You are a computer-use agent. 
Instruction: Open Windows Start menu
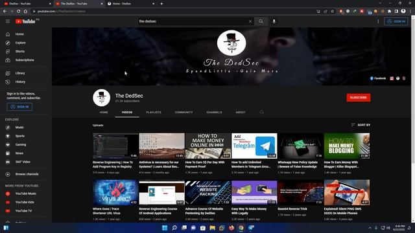[165, 228]
